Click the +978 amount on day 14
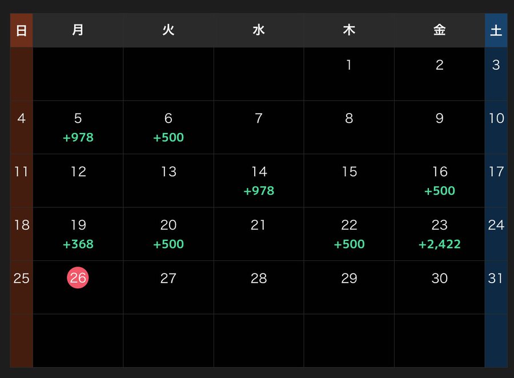This screenshot has height=378, width=514. pos(259,191)
